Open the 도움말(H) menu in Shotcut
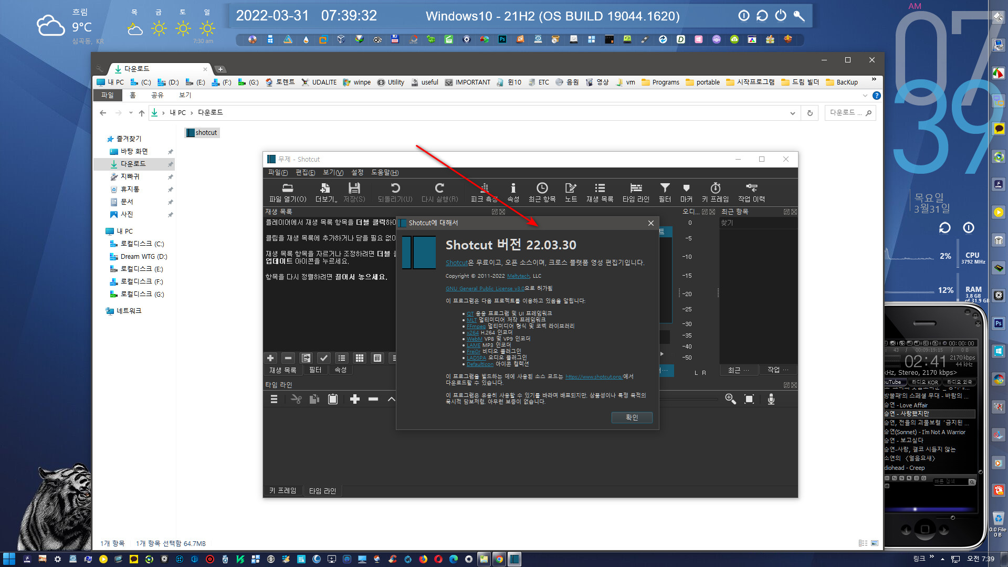Image resolution: width=1008 pixels, height=567 pixels. point(385,173)
